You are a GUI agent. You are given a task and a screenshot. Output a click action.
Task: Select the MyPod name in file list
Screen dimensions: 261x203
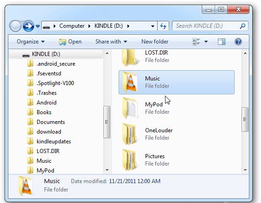(154, 105)
